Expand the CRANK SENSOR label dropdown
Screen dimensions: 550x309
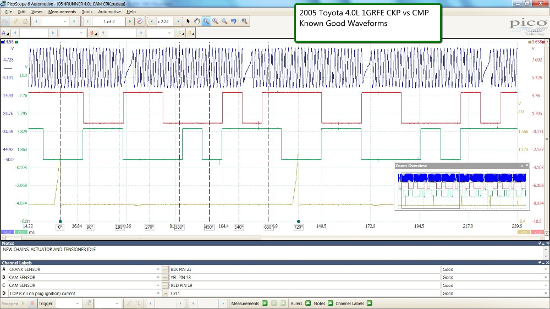point(157,269)
